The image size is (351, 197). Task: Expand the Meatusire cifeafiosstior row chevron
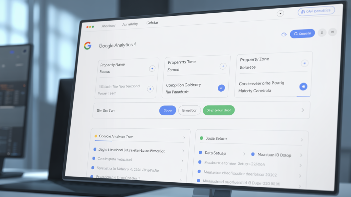pos(300,176)
